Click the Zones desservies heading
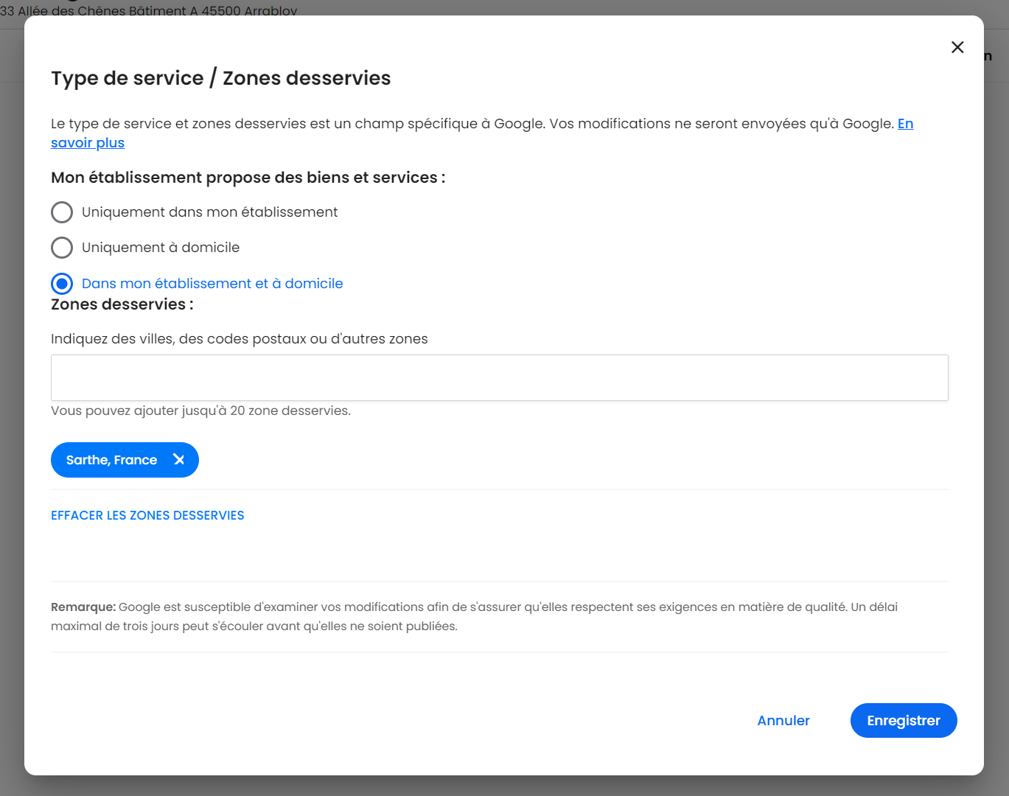The image size is (1009, 796). point(122,304)
